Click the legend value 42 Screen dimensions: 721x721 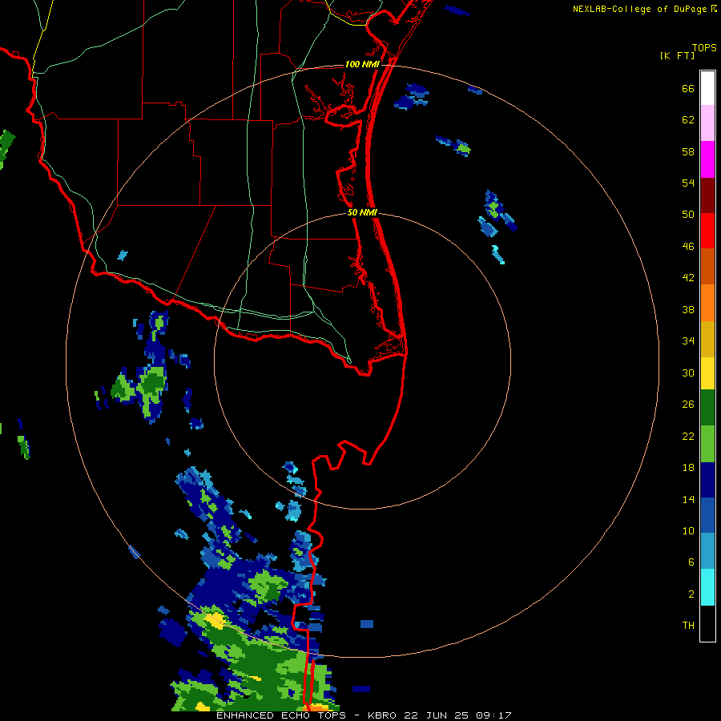click(x=688, y=278)
